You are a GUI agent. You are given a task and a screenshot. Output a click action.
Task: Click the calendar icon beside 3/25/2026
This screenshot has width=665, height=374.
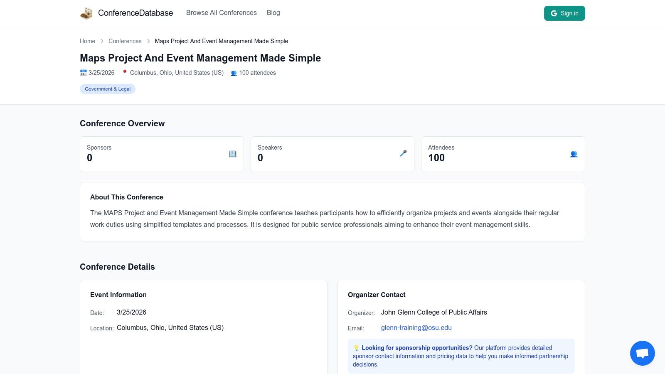(x=83, y=73)
